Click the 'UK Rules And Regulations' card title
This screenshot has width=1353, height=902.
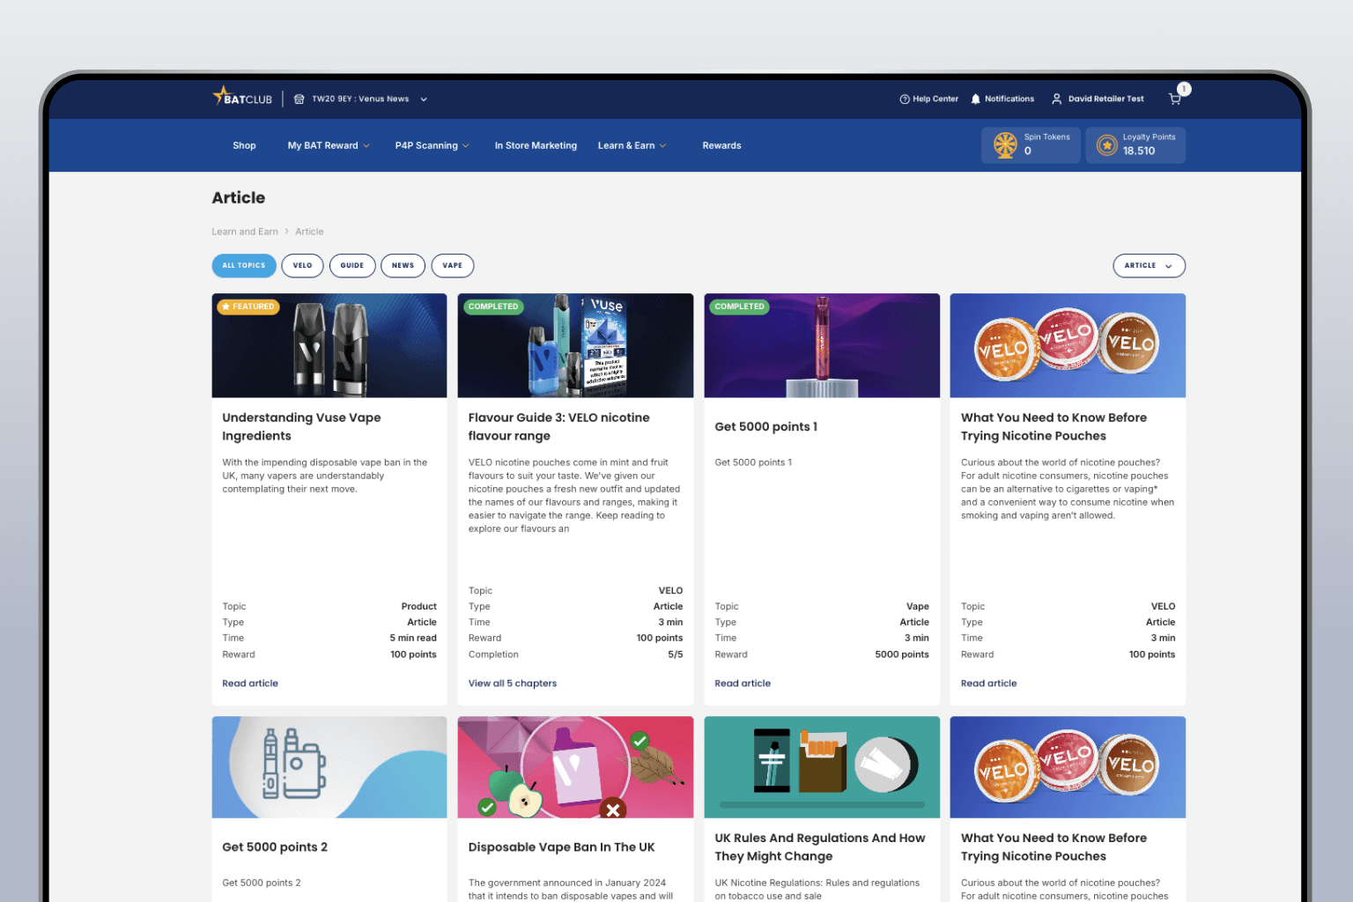820,847
